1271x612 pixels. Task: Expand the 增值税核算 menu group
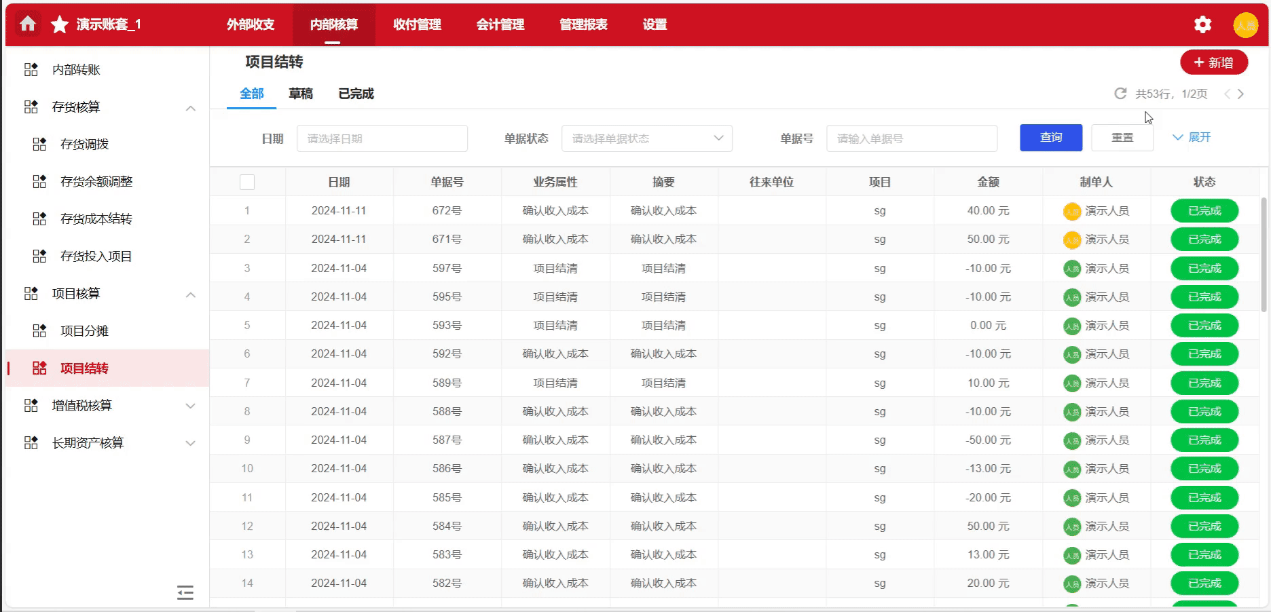pos(191,406)
